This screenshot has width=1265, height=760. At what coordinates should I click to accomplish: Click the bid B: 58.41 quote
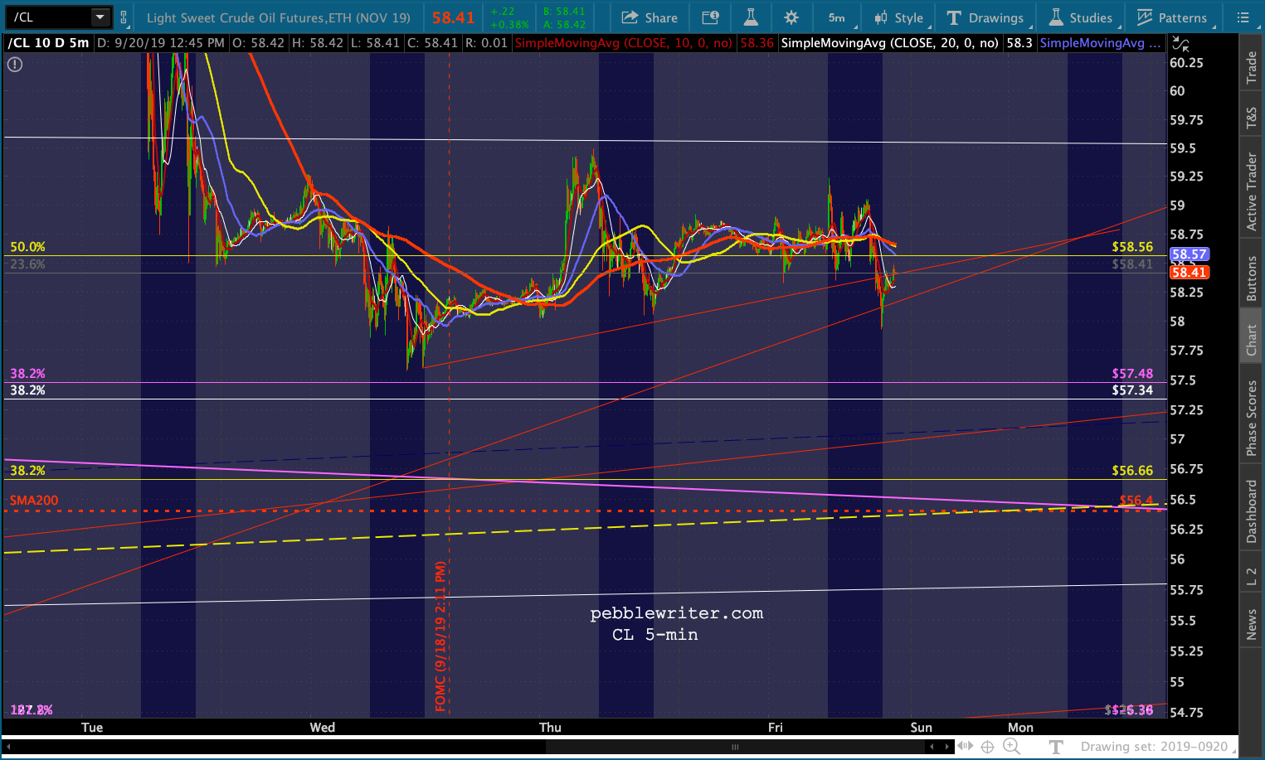(x=564, y=12)
